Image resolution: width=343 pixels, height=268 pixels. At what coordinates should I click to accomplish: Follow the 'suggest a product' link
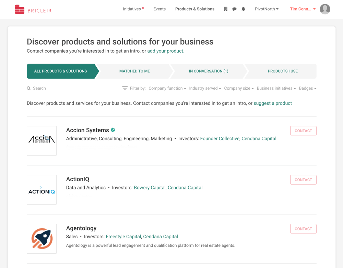click(x=273, y=103)
